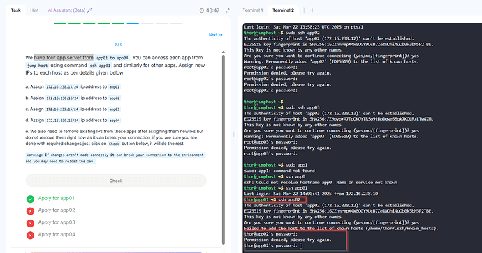Open the AI Assistant (Beta) tab
482x253 pixels.
[66, 10]
